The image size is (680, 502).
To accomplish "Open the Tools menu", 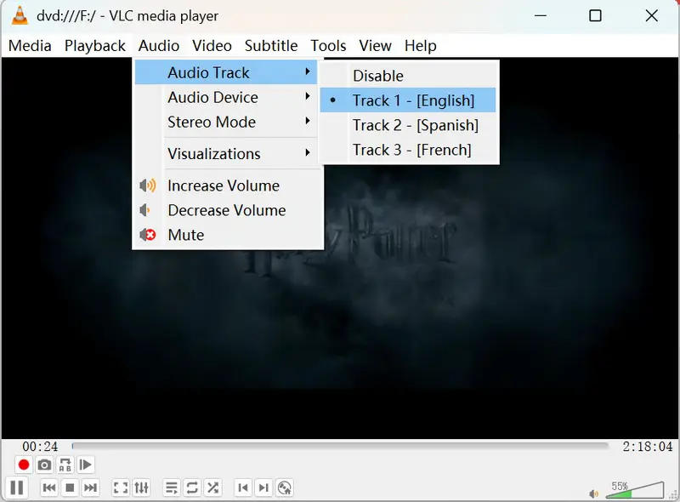I will [328, 46].
